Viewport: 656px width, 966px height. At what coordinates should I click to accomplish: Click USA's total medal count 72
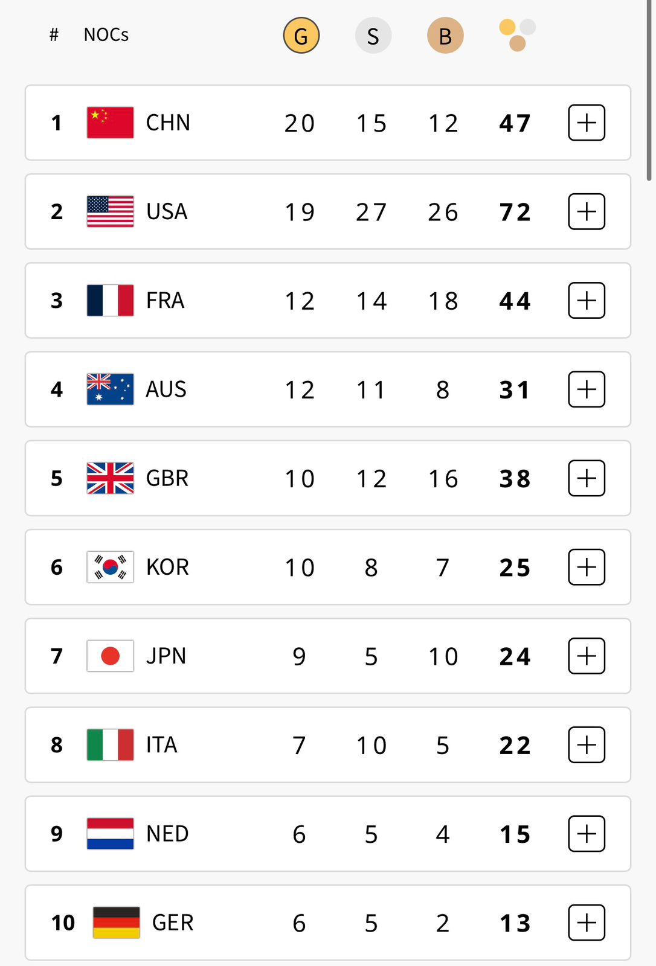click(x=515, y=212)
